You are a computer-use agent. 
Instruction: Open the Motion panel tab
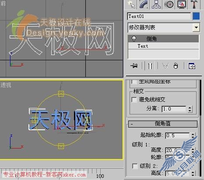pyautogui.click(x=169, y=4)
